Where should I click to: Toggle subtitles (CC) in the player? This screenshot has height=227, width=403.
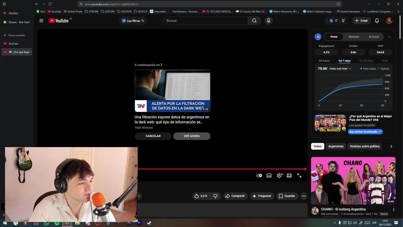coord(269,176)
